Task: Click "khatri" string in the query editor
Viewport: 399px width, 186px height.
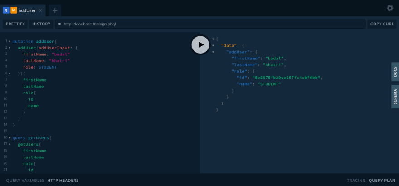Action: (x=59, y=60)
